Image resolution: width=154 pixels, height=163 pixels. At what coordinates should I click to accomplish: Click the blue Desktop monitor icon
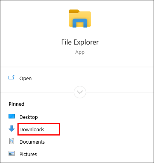click(12, 116)
